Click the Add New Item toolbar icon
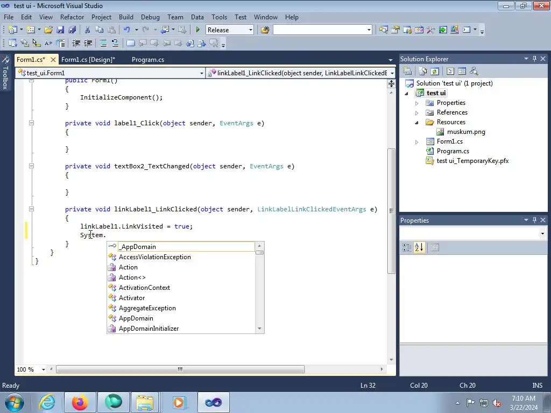 [x=31, y=30]
